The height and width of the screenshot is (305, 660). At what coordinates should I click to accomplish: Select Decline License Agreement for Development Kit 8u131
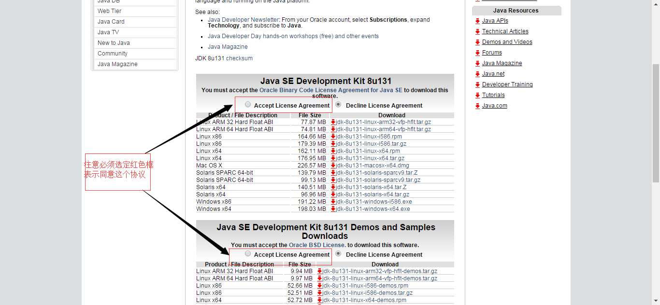pos(338,104)
